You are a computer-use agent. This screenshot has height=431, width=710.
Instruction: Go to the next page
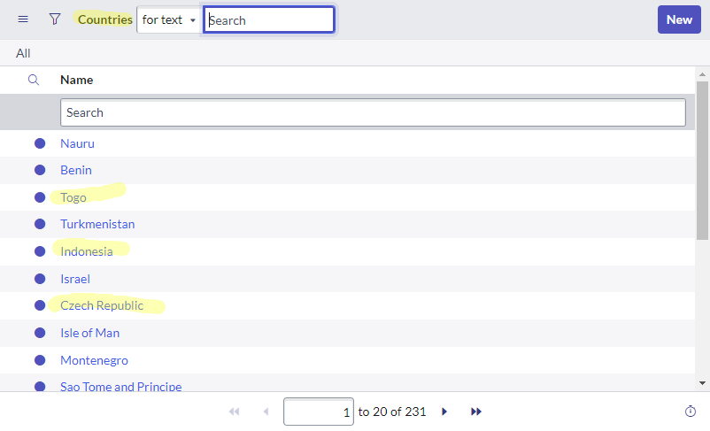tap(444, 412)
